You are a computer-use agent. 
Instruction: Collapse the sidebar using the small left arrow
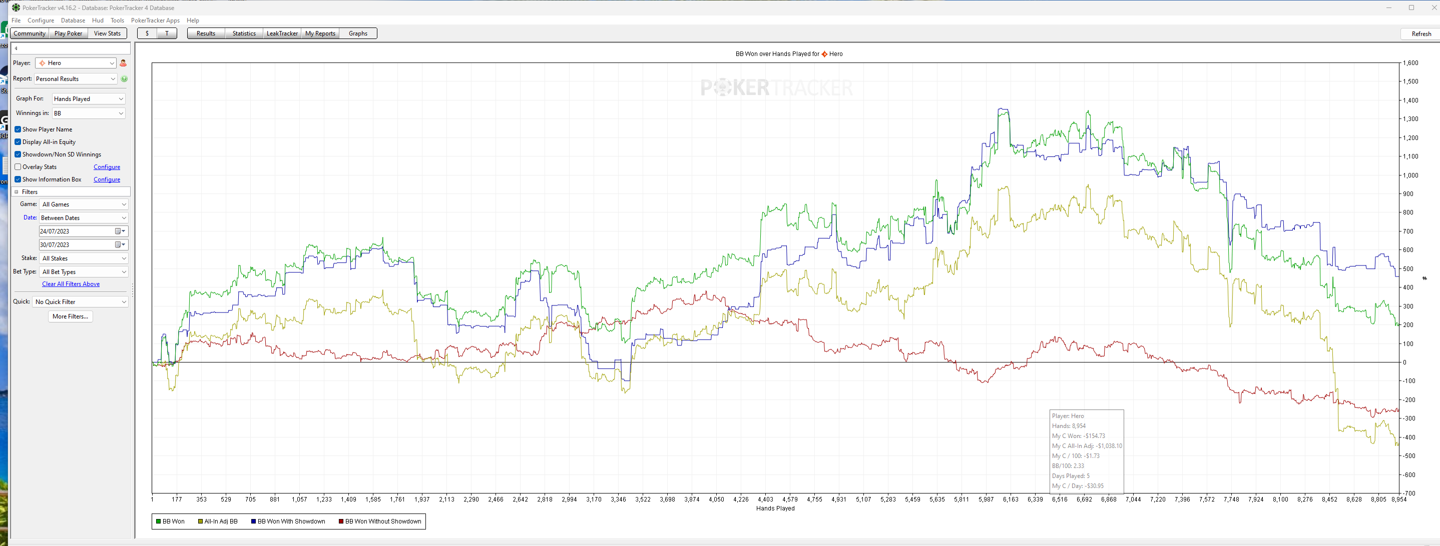click(16, 48)
